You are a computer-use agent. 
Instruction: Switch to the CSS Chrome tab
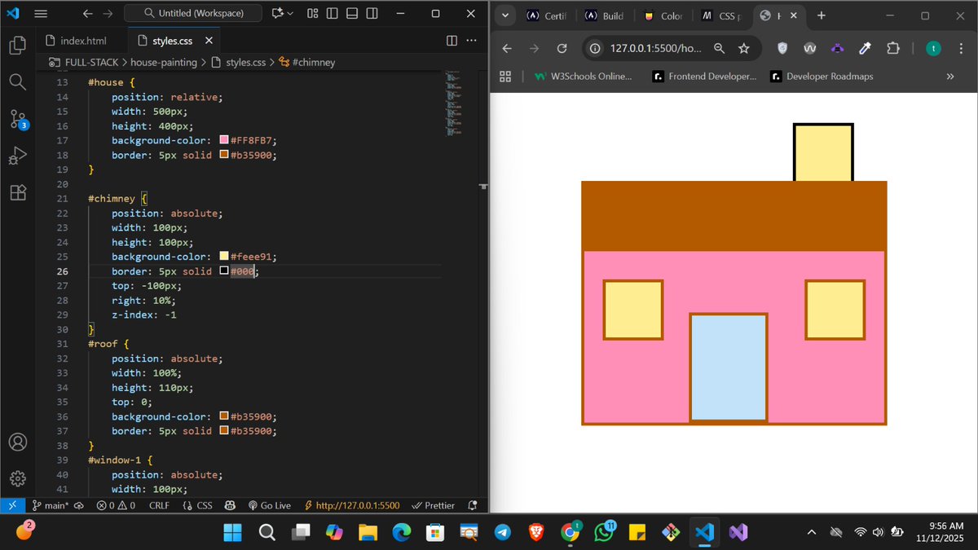722,15
